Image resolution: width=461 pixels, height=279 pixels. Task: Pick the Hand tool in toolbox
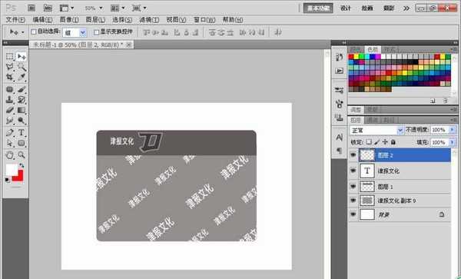coord(9,154)
